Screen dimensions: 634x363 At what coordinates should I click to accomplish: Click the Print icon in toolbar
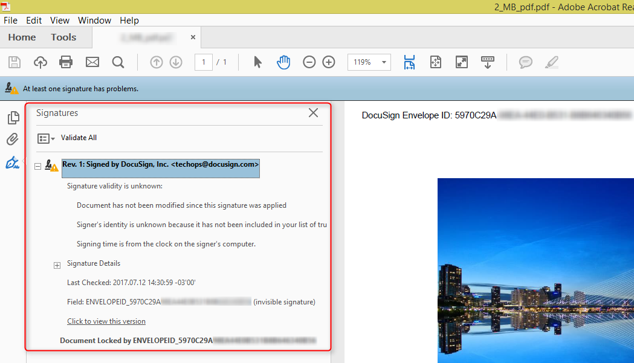coord(66,62)
